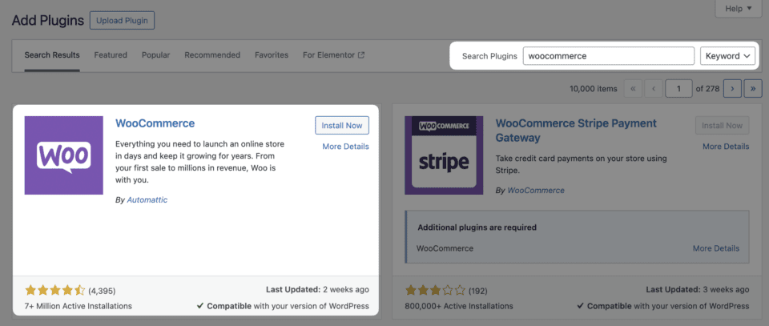Click the Stripe Gateway star rating
Viewport: 769px width, 326px height.
pyautogui.click(x=434, y=290)
